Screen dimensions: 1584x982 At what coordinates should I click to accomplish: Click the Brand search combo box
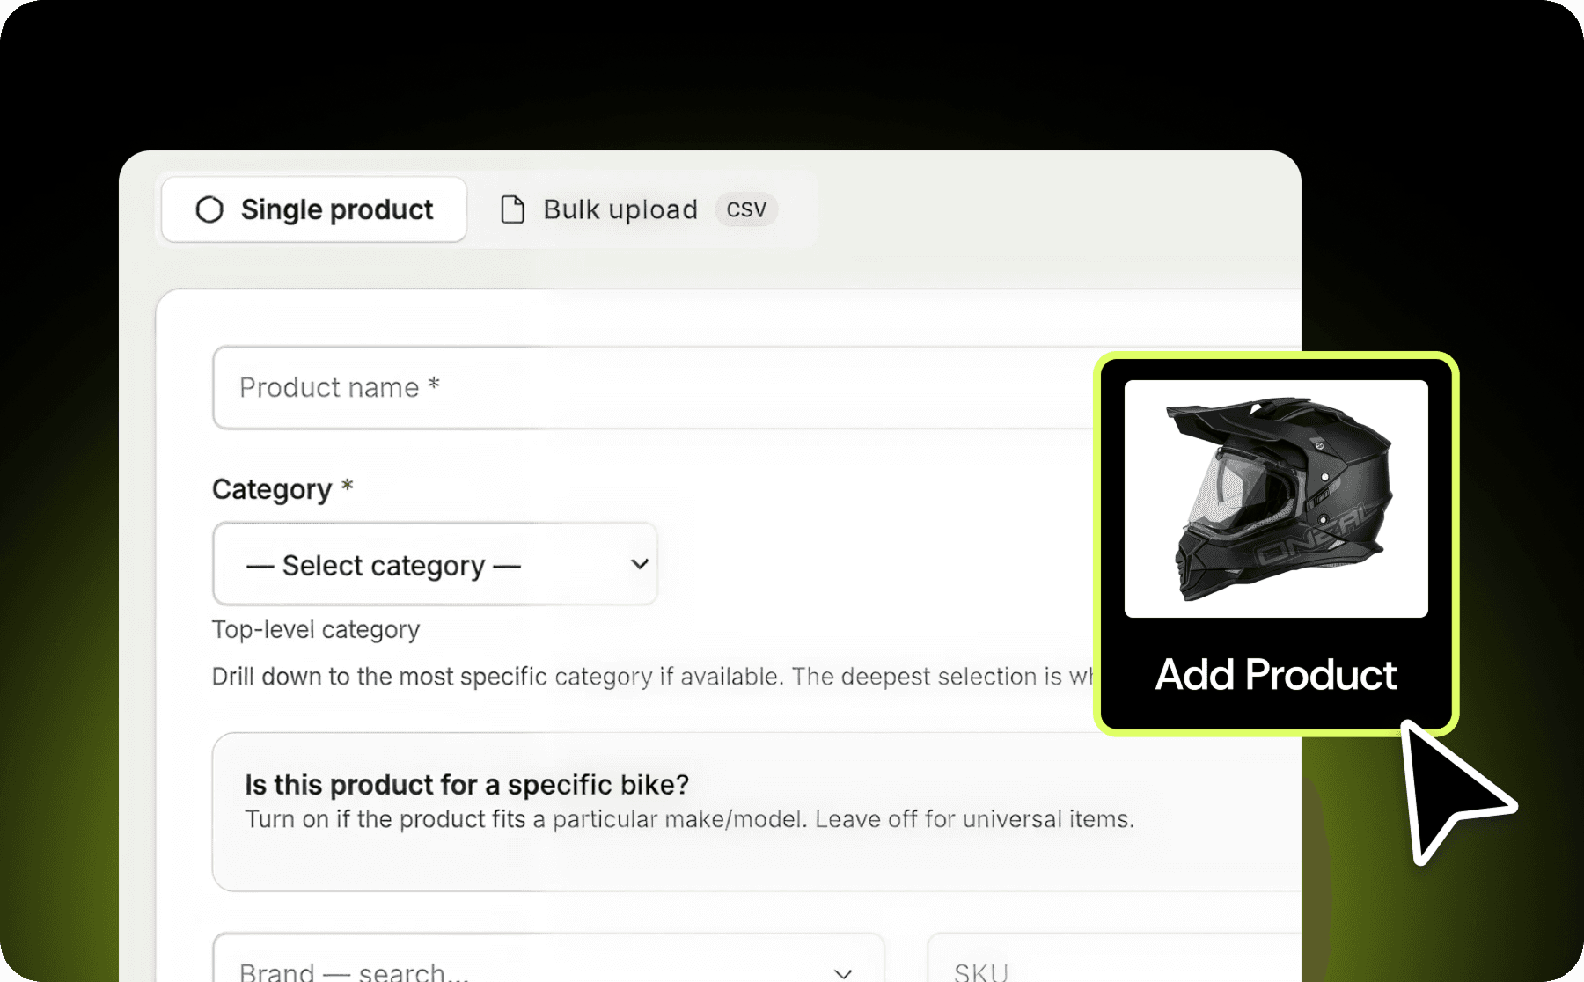click(548, 958)
